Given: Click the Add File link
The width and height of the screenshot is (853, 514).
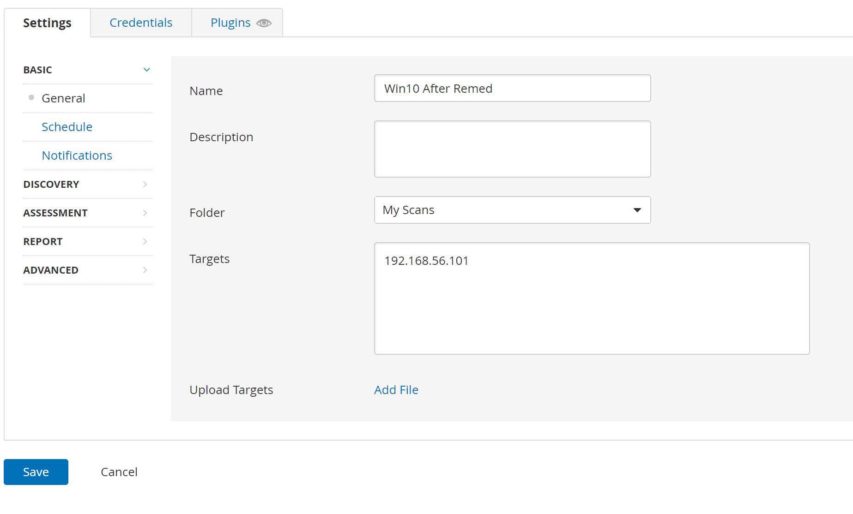Looking at the screenshot, I should (x=396, y=390).
